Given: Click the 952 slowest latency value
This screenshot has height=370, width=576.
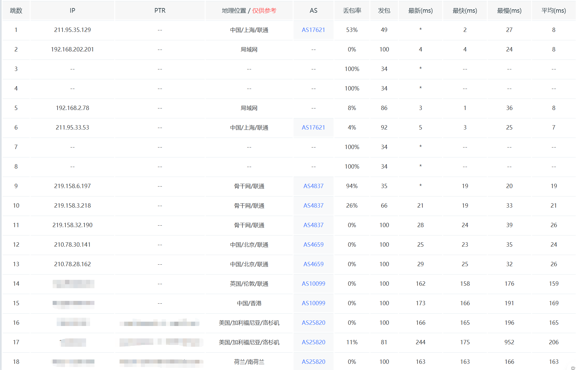Looking at the screenshot, I should 509,342.
